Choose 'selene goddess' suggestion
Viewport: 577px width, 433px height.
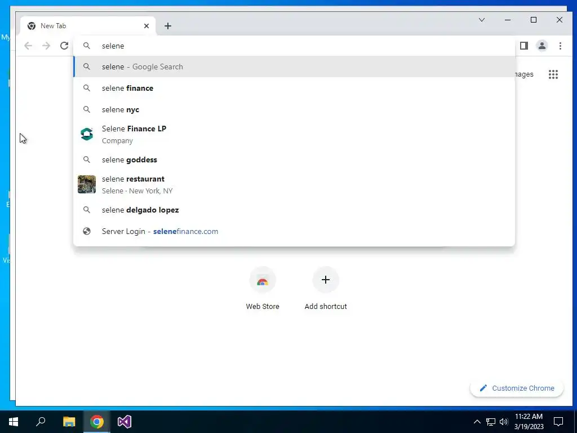294,160
